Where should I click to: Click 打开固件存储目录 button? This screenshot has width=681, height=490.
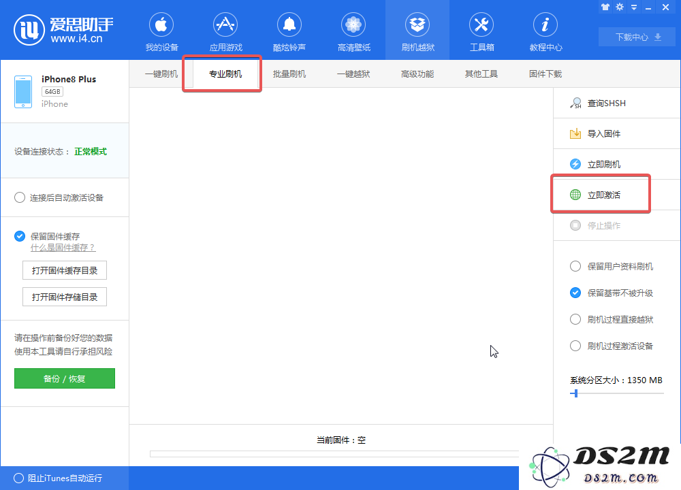(x=65, y=297)
